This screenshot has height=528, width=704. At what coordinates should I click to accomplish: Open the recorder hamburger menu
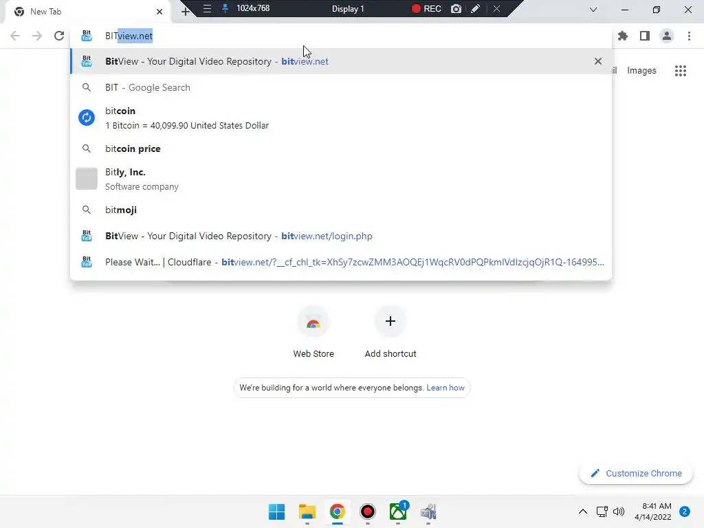pyautogui.click(x=207, y=8)
